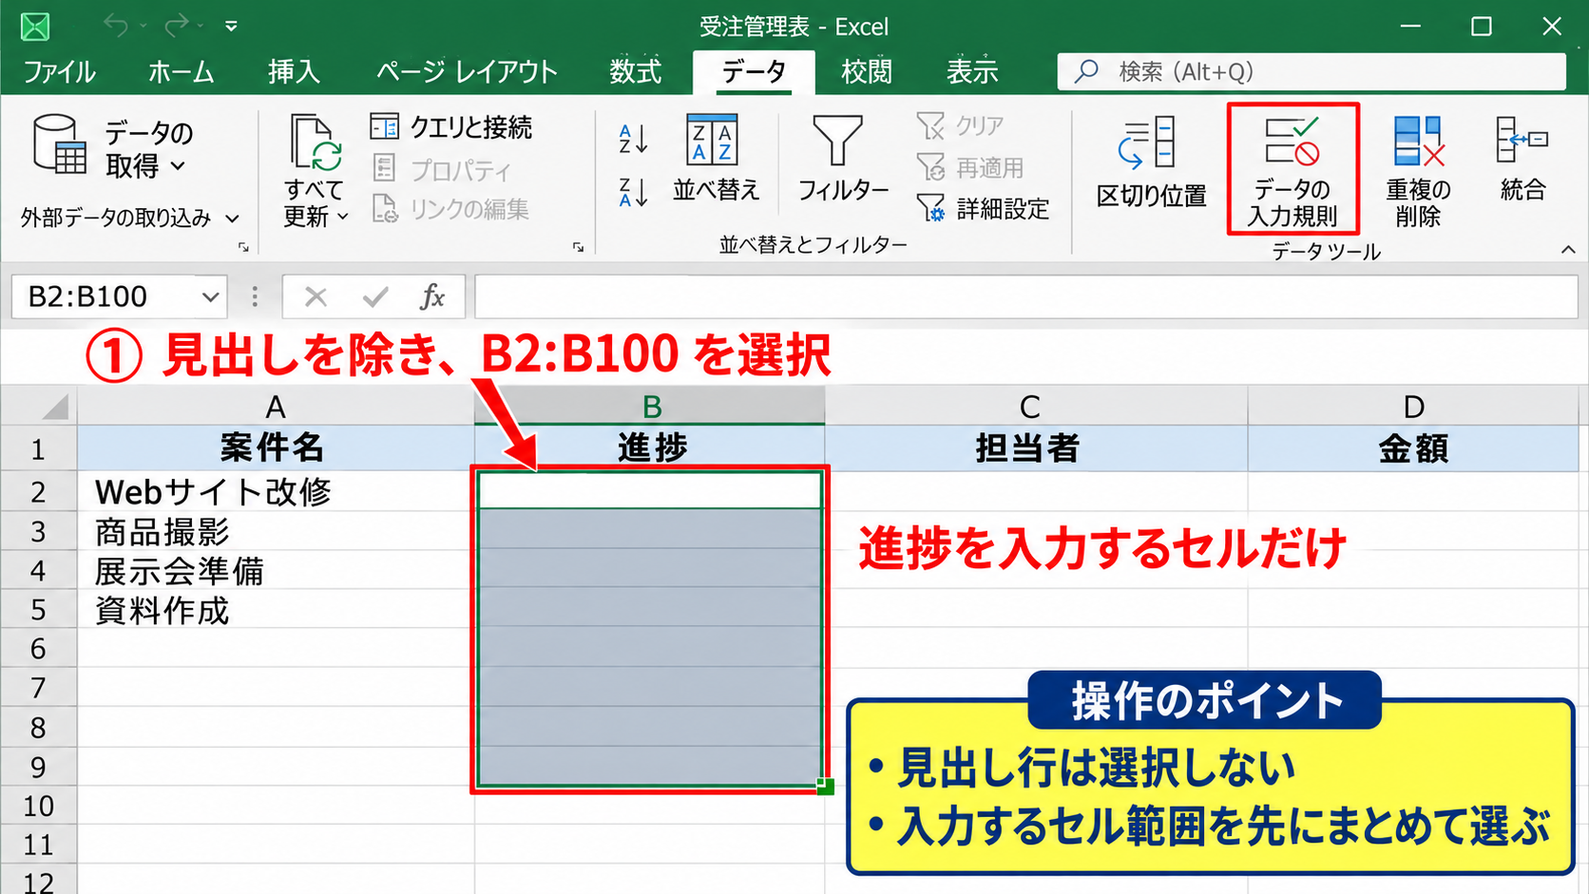Switch to the Formulas (数式) tab
Screen dimensions: 1589x894
tap(635, 72)
